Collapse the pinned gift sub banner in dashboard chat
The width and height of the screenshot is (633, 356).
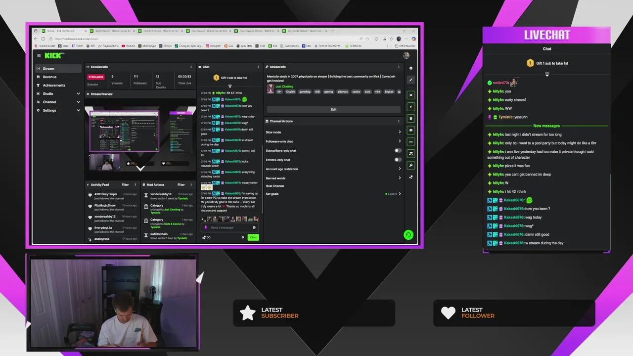click(x=229, y=86)
